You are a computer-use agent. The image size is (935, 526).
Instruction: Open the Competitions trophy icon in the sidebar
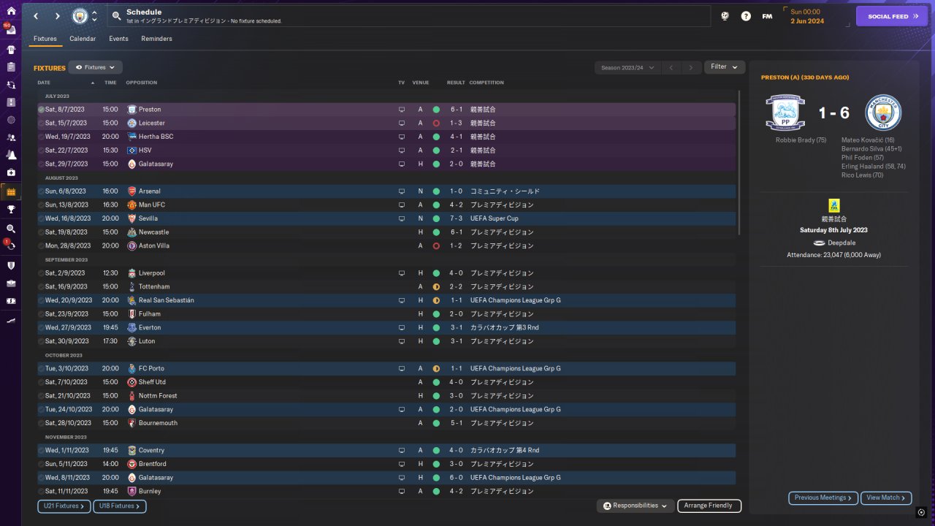(11, 210)
